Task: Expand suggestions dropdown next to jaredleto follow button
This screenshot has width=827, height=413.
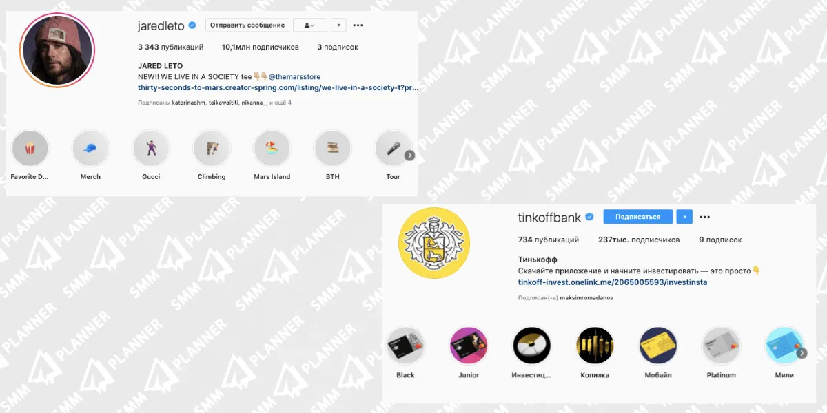Action: point(338,25)
